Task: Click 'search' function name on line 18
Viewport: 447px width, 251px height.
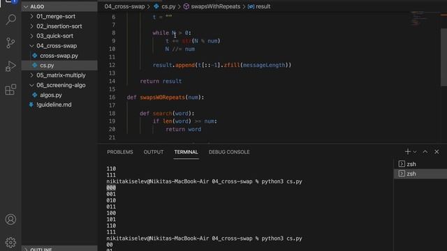Action: coord(162,113)
